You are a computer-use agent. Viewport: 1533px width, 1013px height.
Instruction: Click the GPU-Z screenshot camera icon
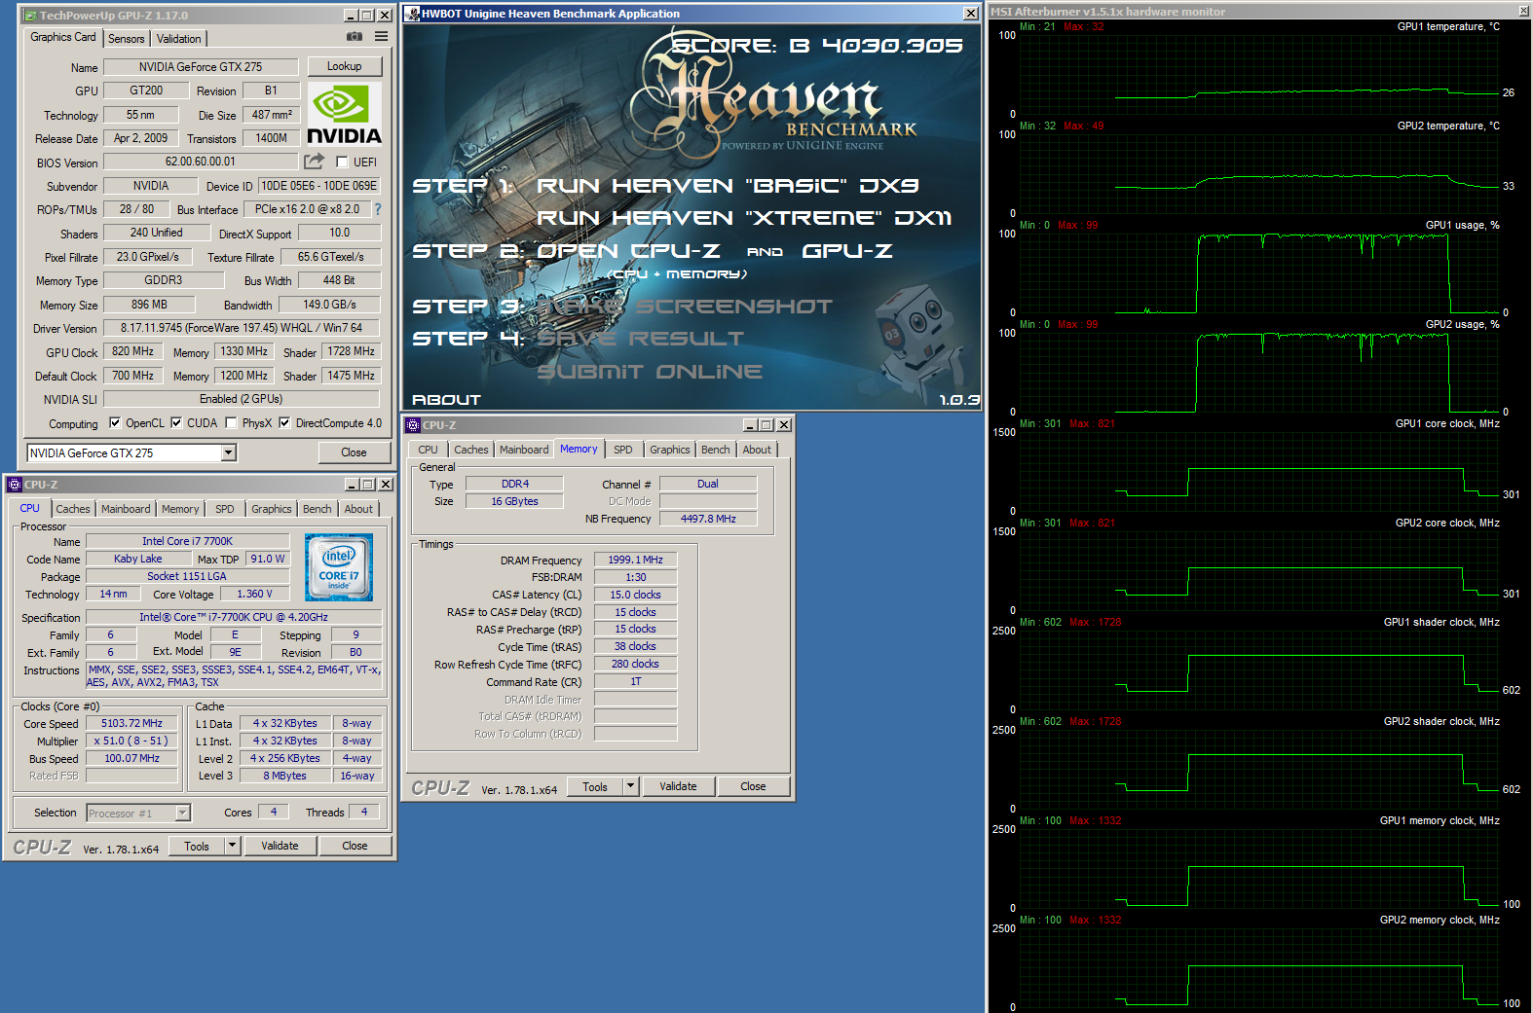(x=355, y=37)
